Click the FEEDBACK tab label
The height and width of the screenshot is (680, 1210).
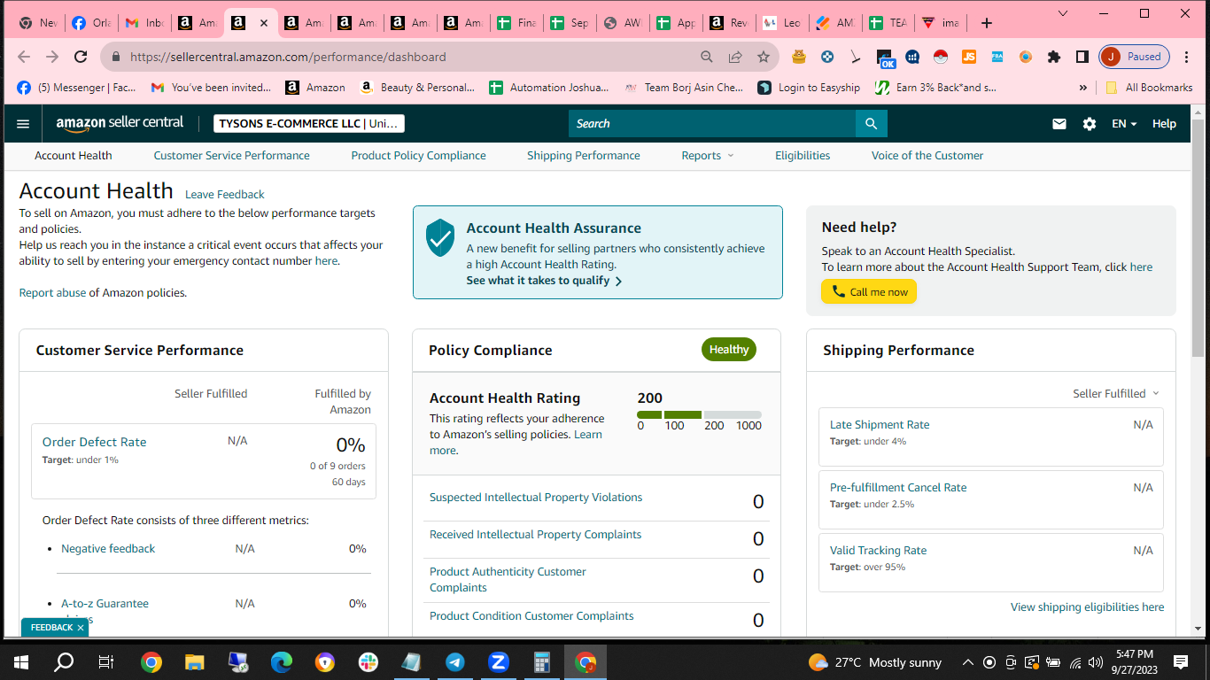[x=51, y=628]
